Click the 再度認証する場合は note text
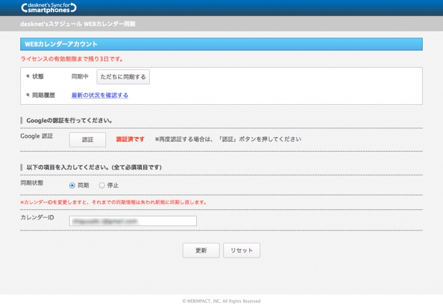The image size is (443, 308). (x=228, y=139)
